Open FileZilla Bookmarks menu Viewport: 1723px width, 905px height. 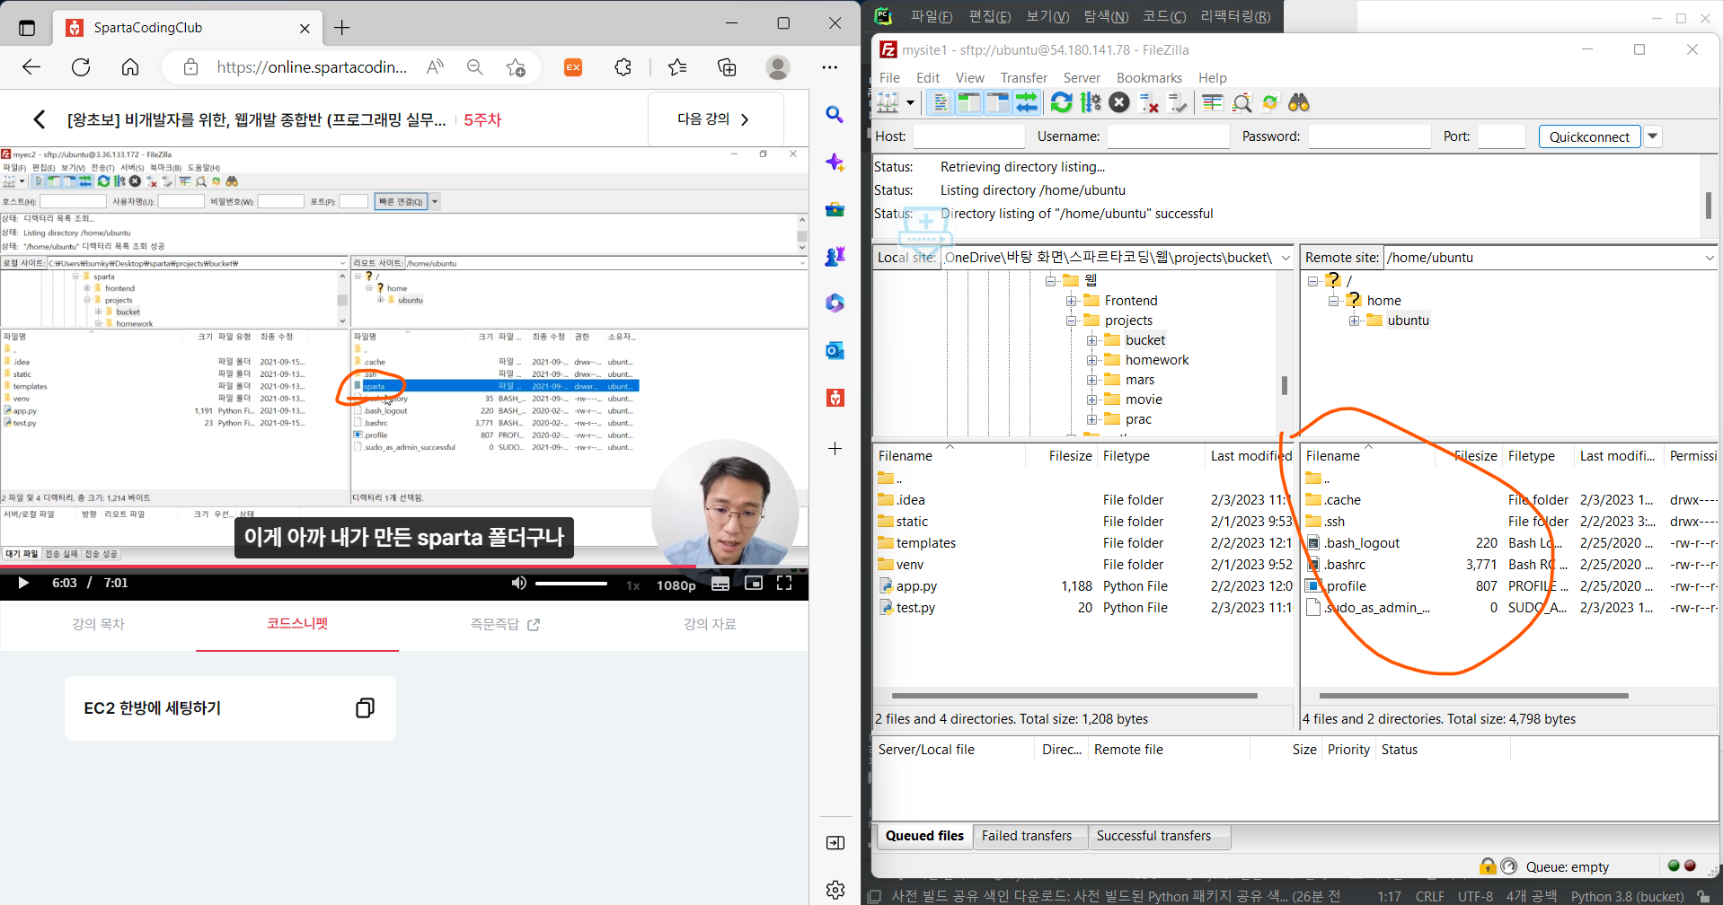click(1149, 78)
